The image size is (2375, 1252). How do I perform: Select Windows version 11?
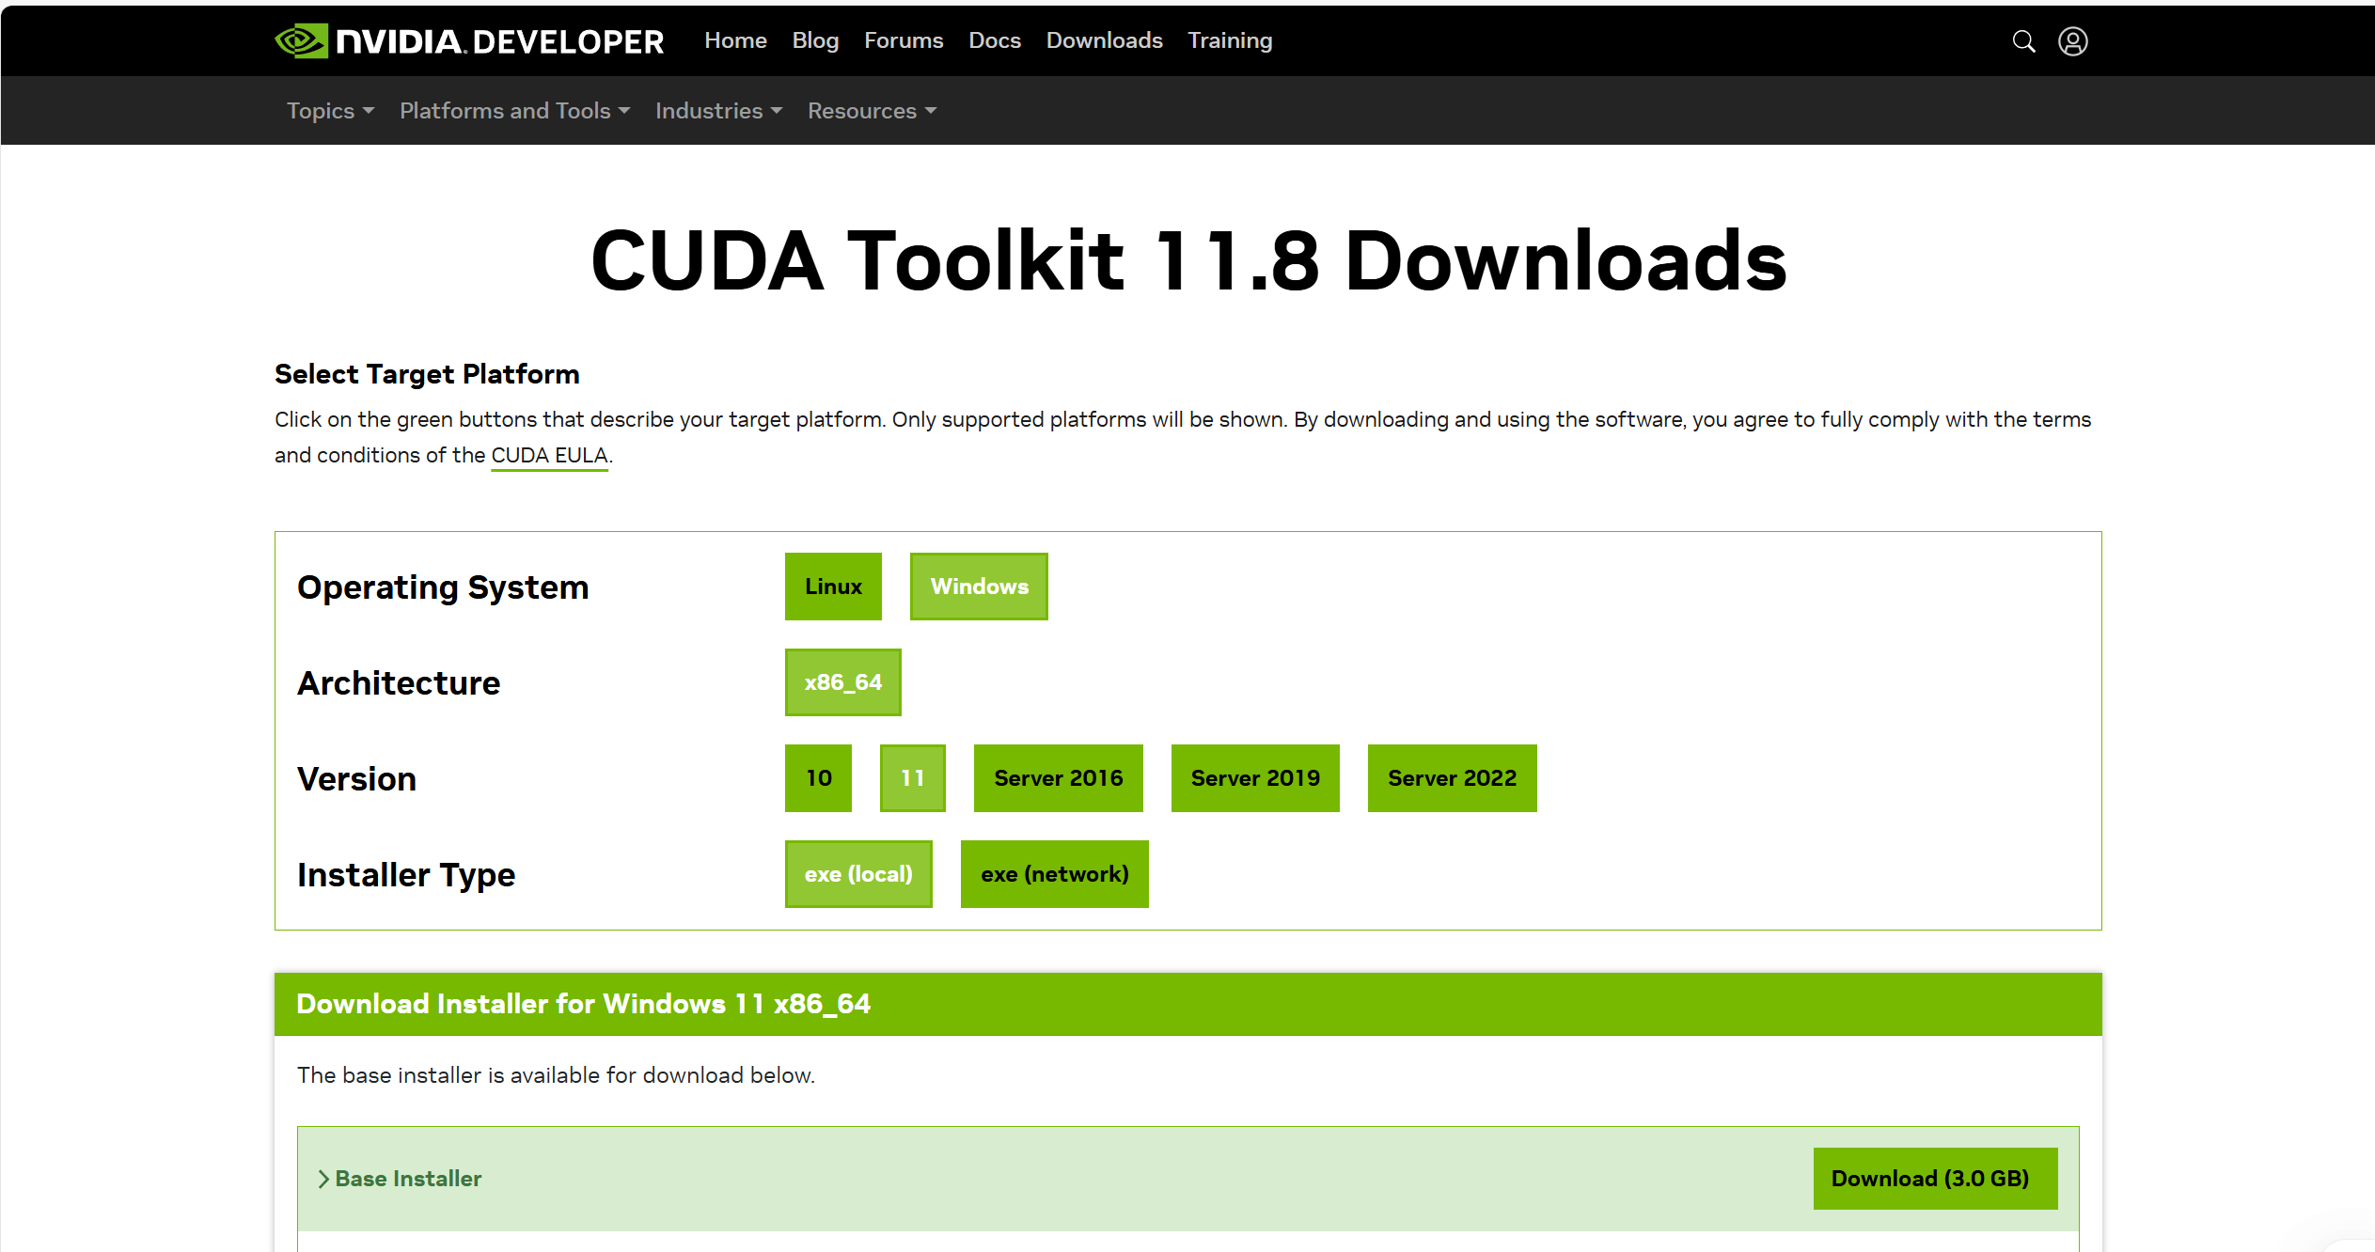point(912,778)
